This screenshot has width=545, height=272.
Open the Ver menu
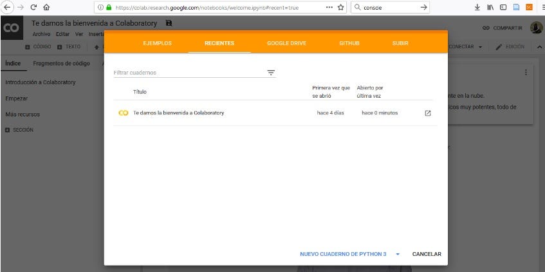click(79, 34)
